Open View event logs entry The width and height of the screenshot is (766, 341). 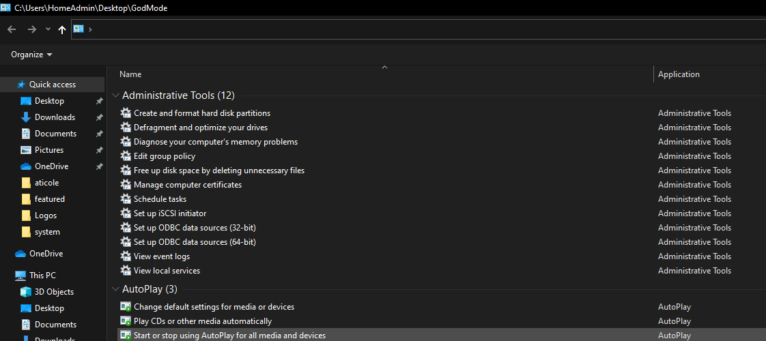[162, 256]
